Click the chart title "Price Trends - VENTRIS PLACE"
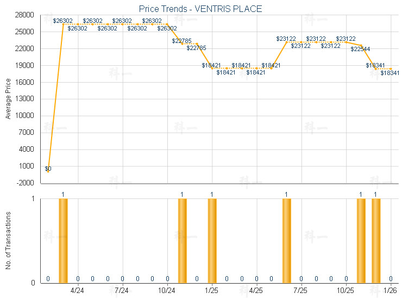 200,9
